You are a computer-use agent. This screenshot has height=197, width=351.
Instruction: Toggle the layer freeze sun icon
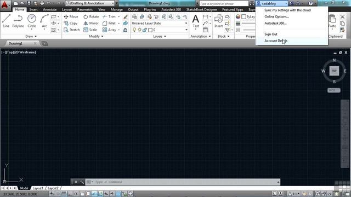click(139, 30)
